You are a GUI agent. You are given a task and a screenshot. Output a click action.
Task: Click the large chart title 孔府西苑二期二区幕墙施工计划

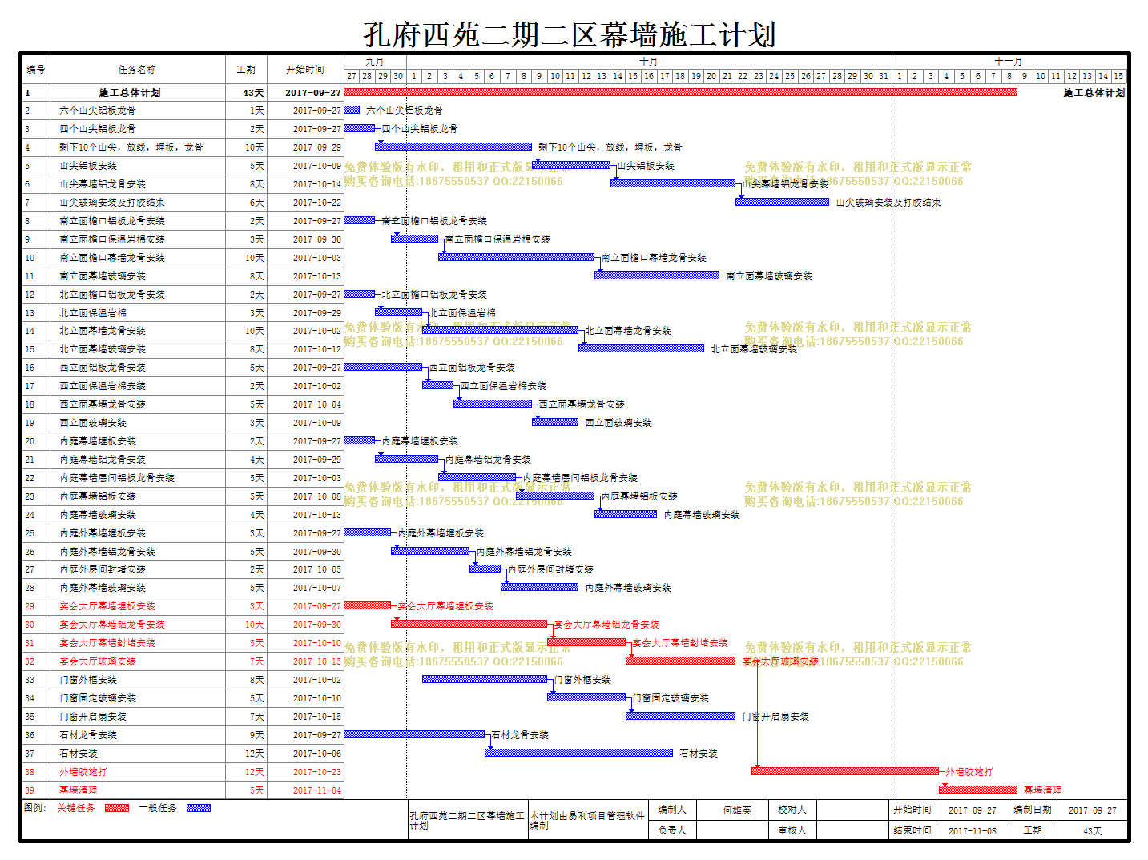point(570,34)
